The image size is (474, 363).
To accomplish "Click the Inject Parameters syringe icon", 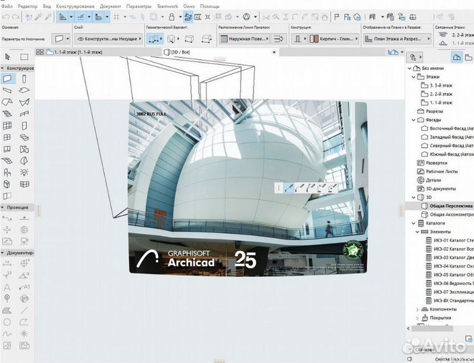I will click(x=48, y=17).
